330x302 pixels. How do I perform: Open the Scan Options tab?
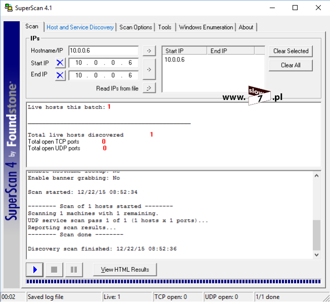click(x=136, y=27)
